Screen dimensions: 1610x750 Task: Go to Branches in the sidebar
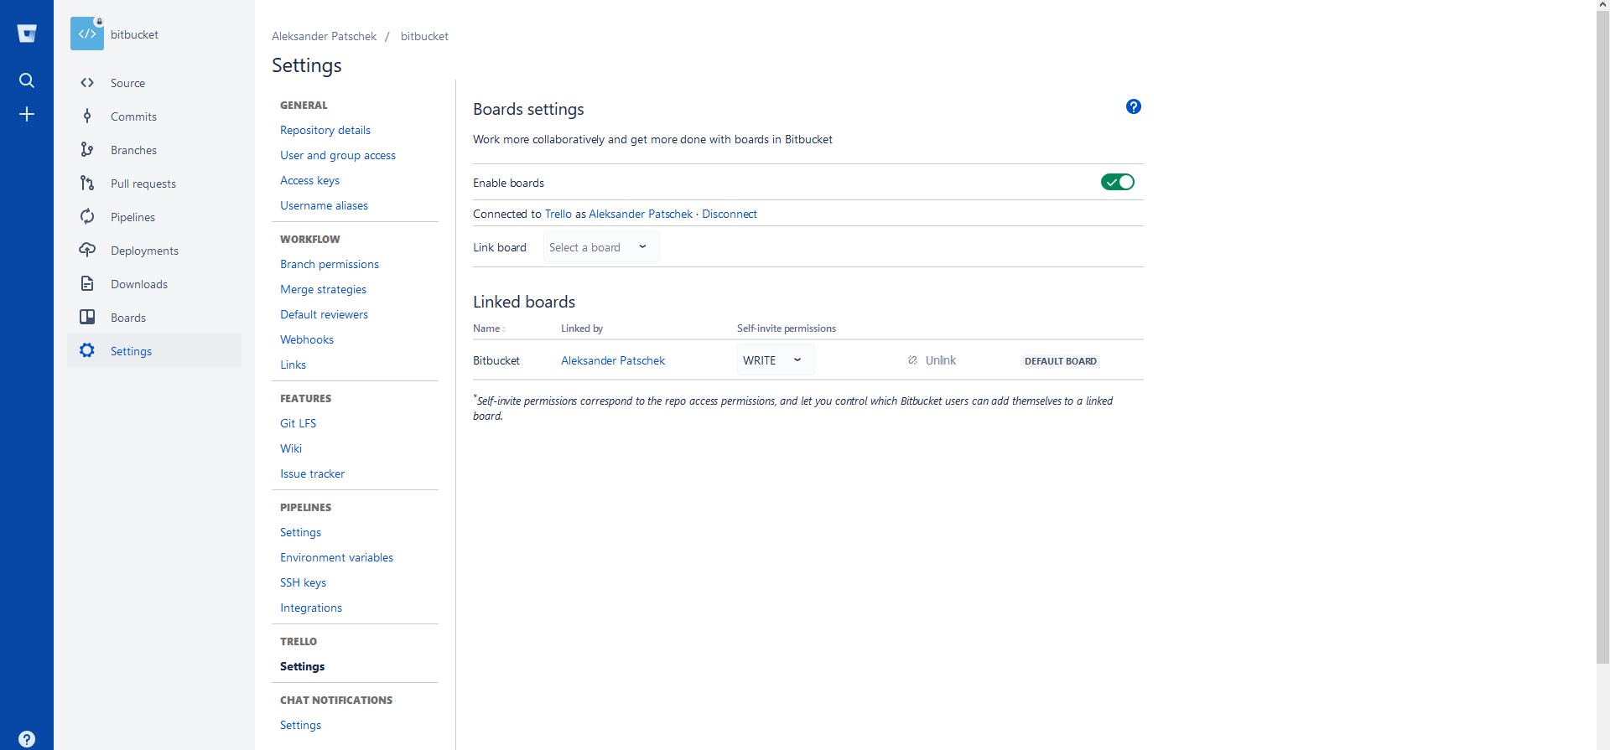(x=133, y=150)
